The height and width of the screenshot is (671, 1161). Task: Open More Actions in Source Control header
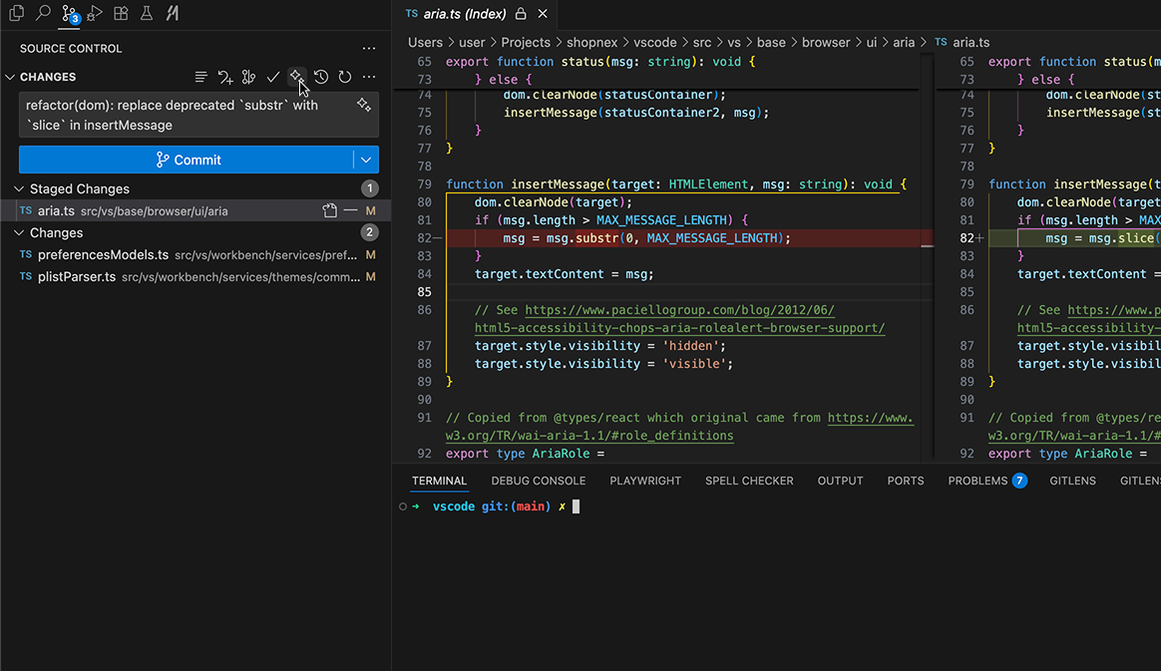[x=367, y=77]
